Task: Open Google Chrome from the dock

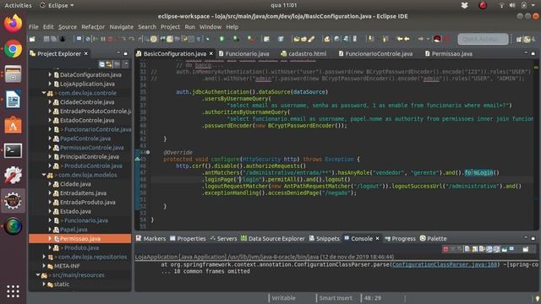Action: [x=14, y=49]
